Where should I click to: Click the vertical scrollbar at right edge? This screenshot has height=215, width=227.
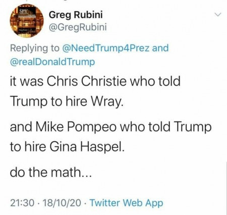click(226, 188)
